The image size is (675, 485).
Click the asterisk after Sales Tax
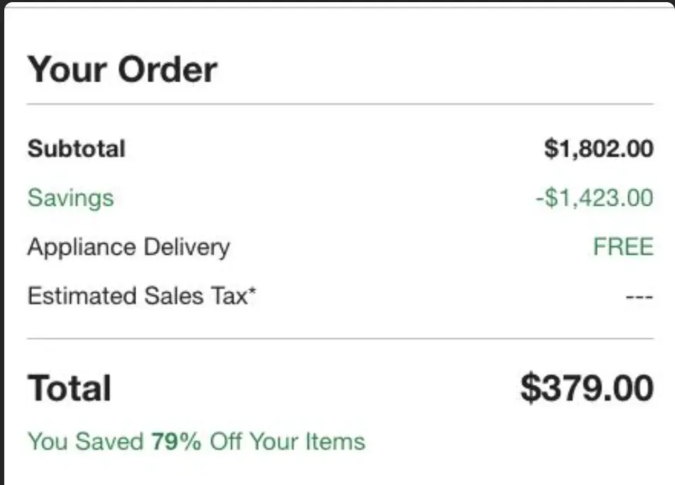[251, 291]
